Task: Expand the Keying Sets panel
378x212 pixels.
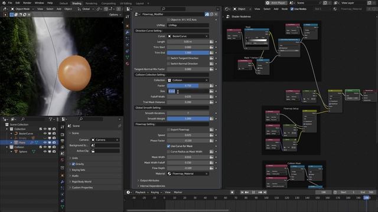Action: click(79, 170)
